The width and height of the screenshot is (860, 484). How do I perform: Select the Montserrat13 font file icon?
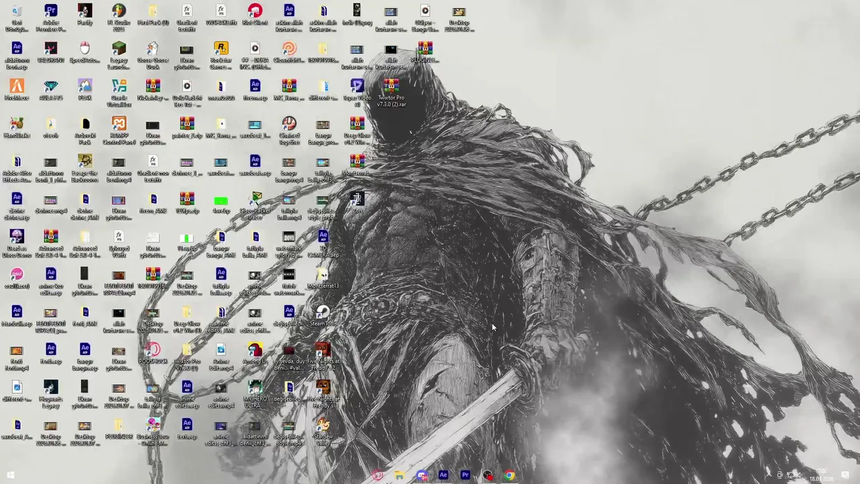click(323, 278)
